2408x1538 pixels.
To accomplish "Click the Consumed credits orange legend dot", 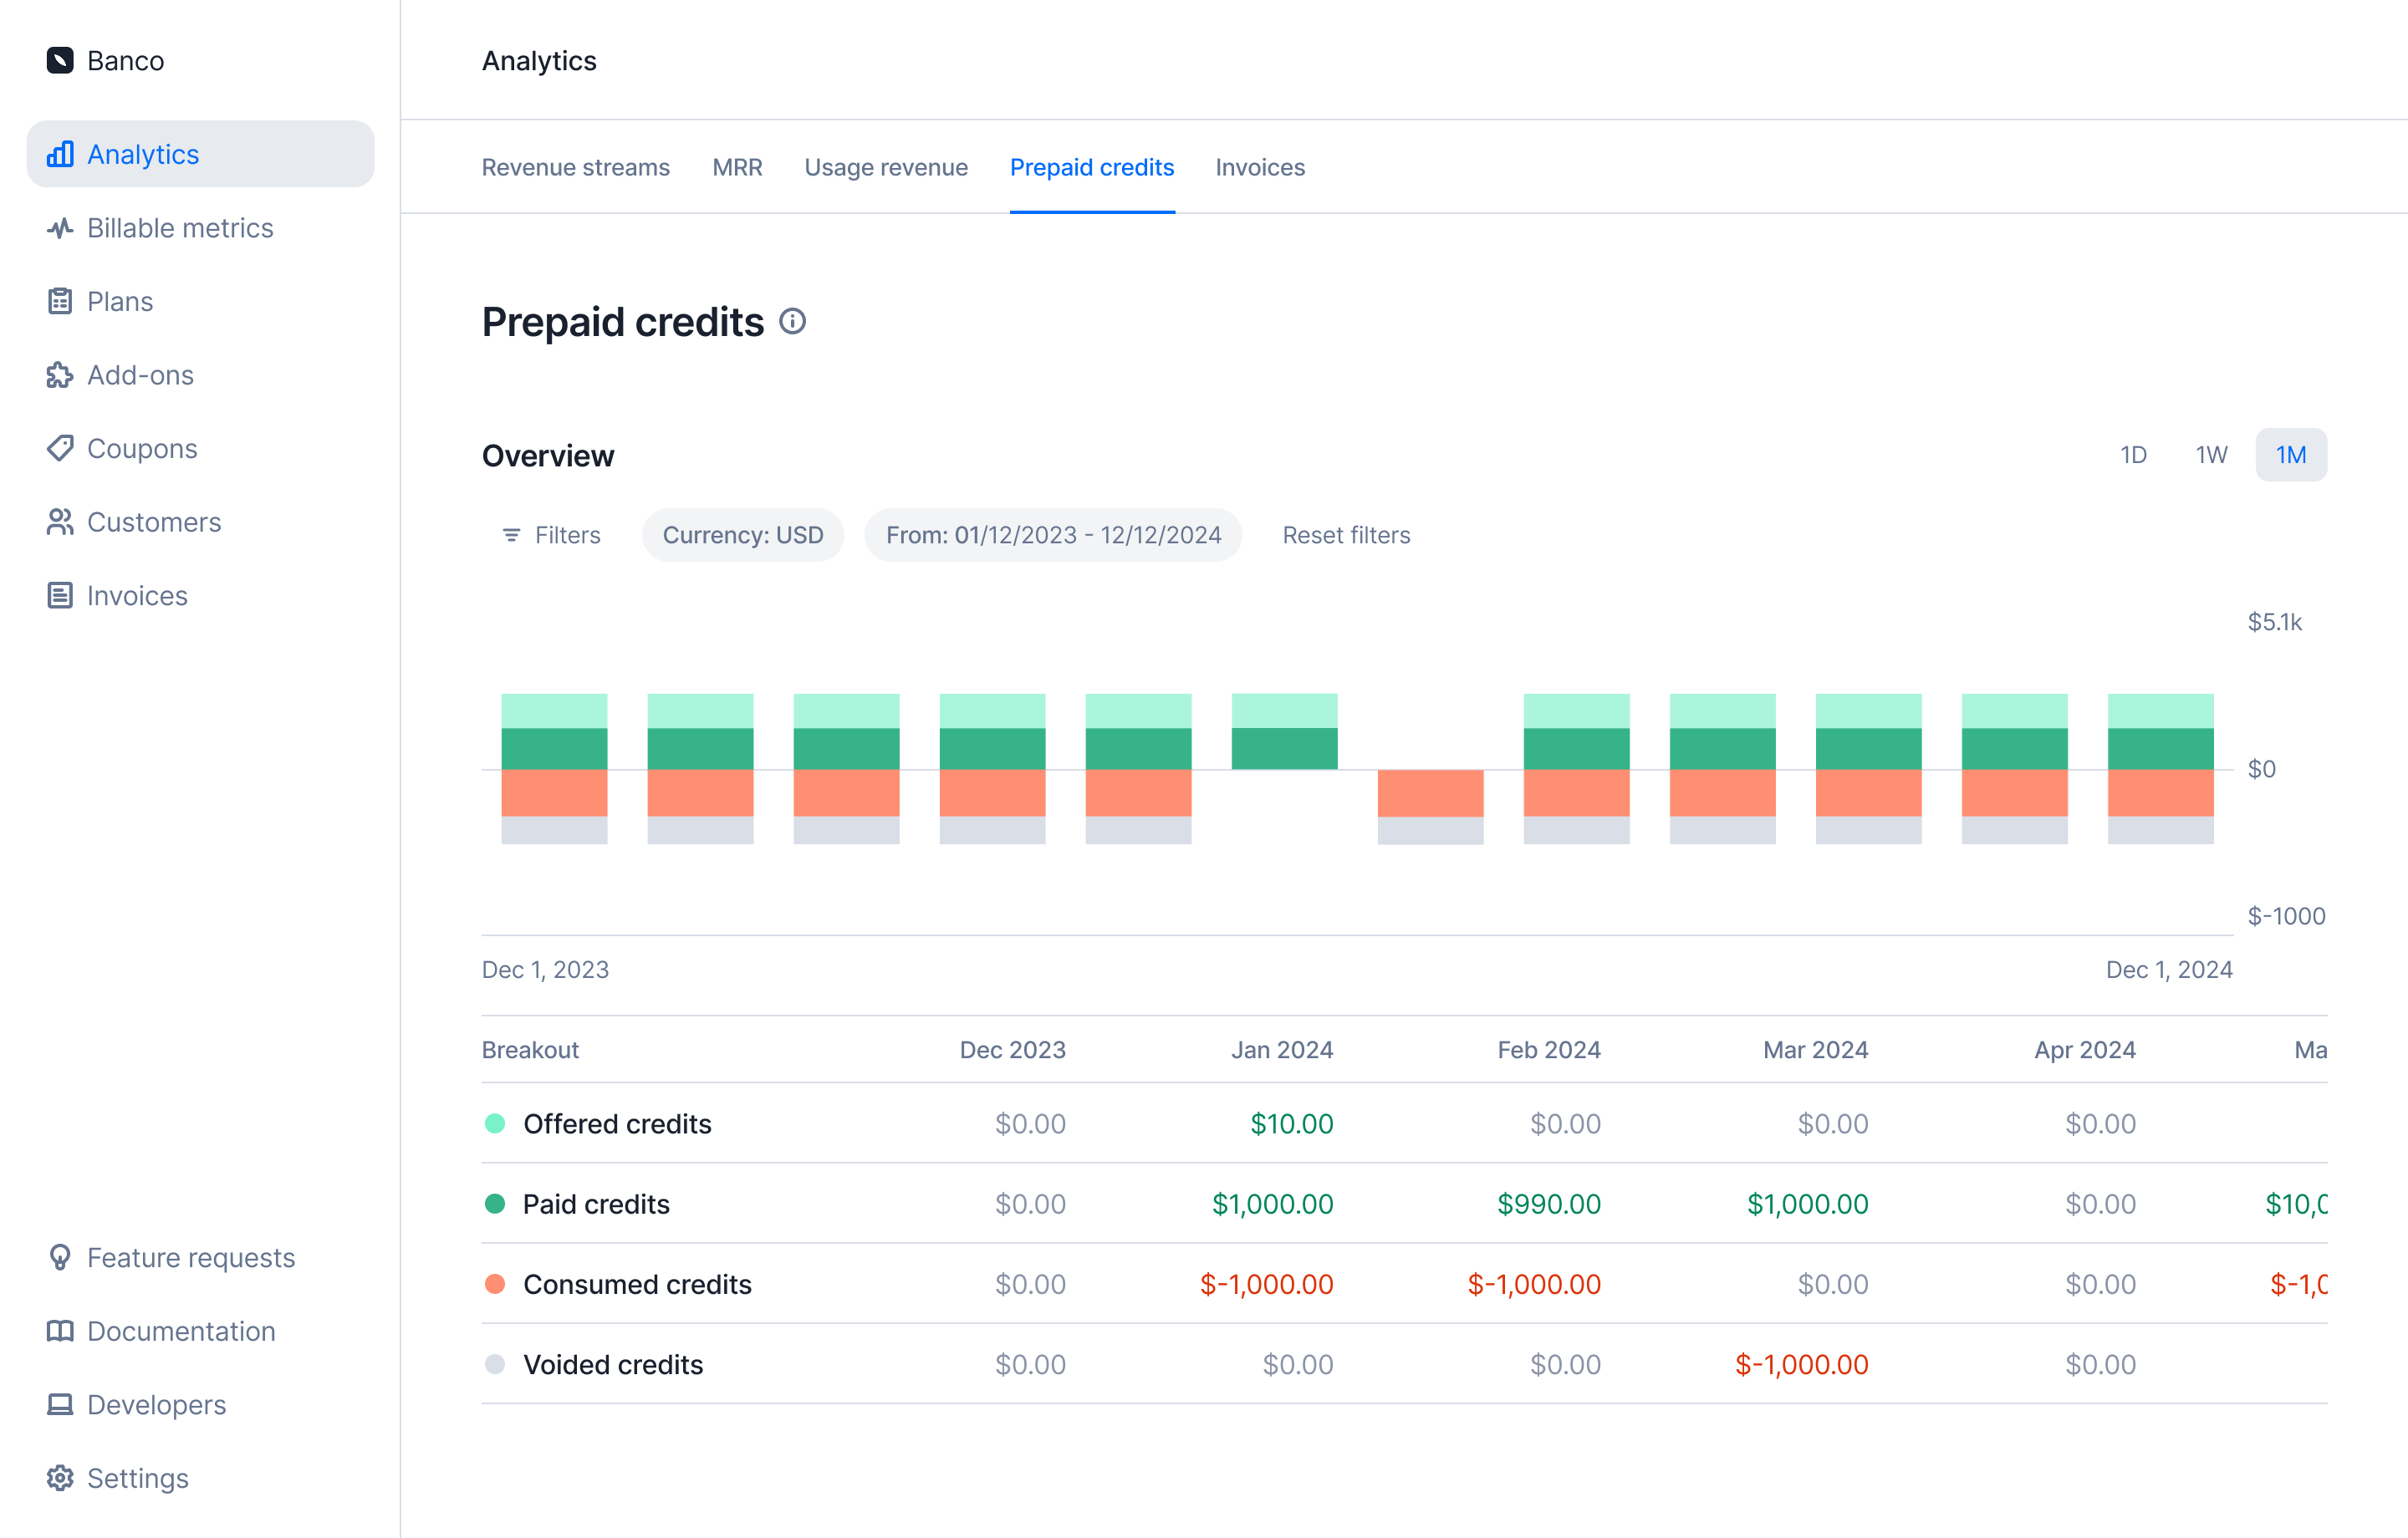I will coord(495,1284).
